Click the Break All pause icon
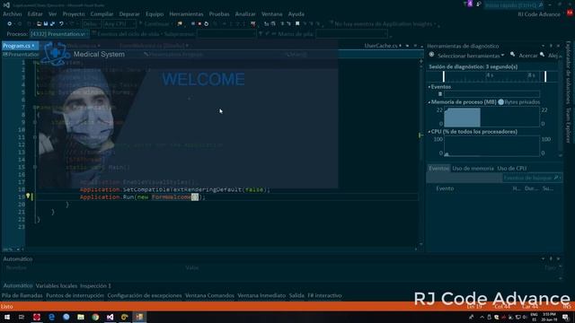575x323 pixels. pos(193,24)
